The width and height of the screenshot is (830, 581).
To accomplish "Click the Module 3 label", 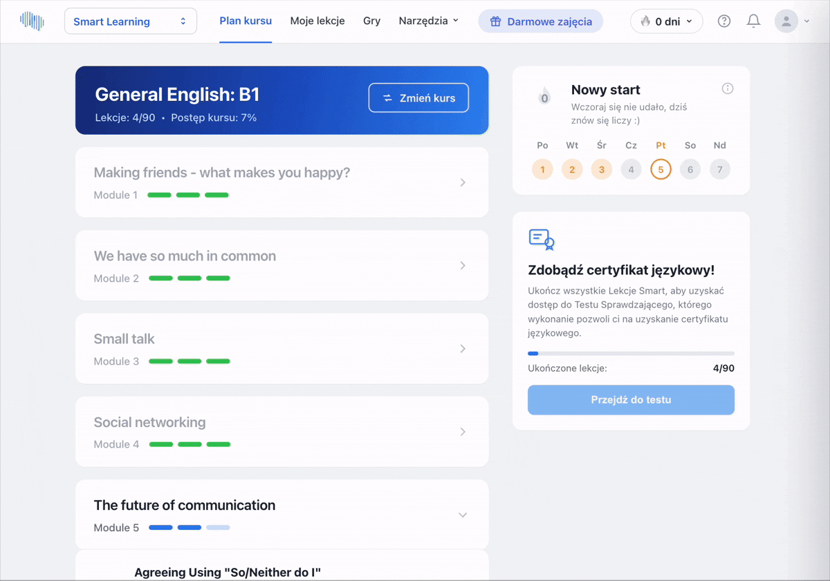I will (116, 361).
